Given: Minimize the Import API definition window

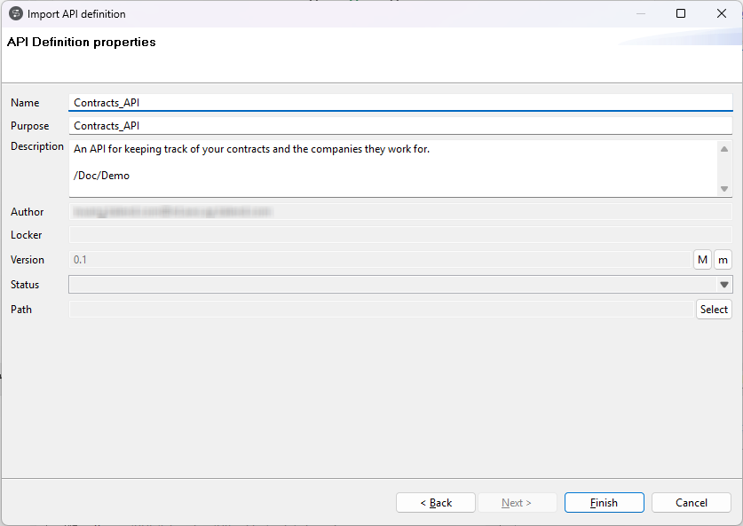Looking at the screenshot, I should click(x=641, y=13).
